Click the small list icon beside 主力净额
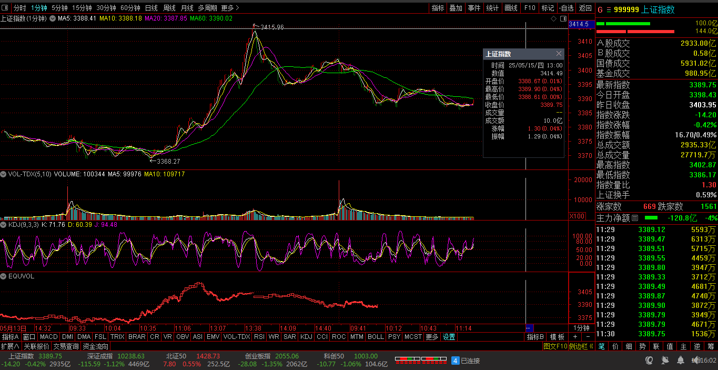Image resolution: width=718 pixels, height=370 pixels. (634, 218)
